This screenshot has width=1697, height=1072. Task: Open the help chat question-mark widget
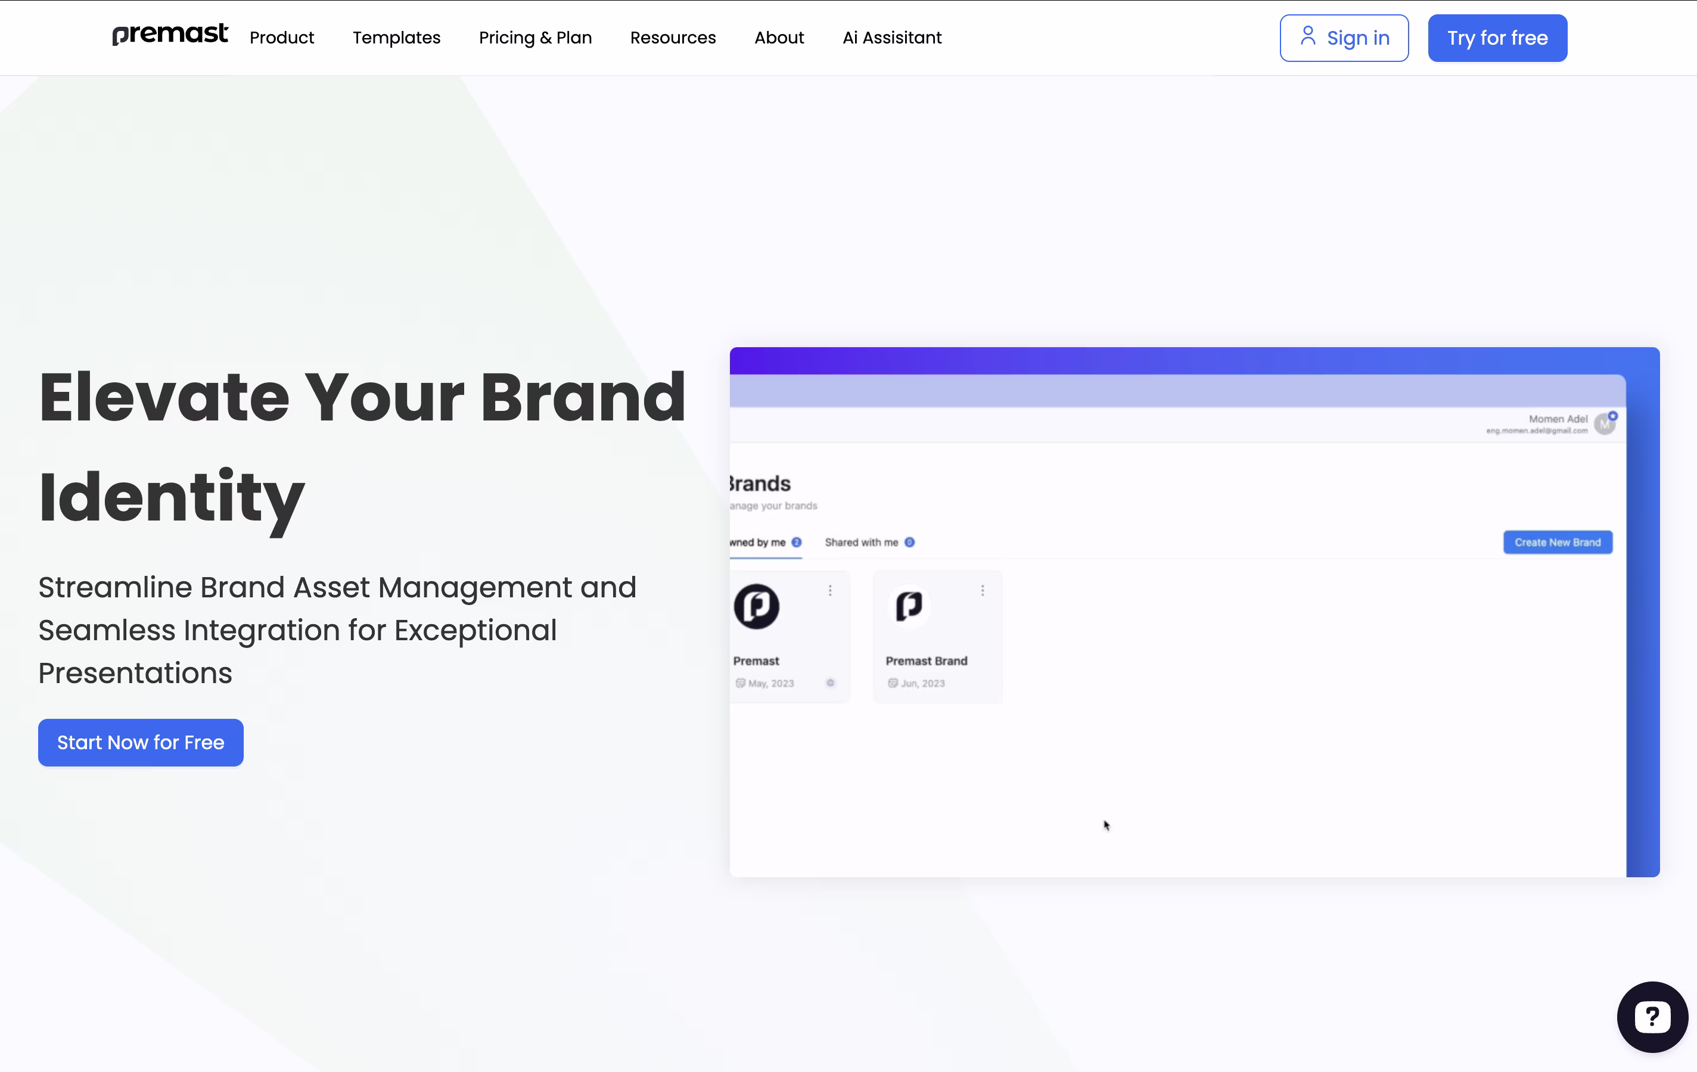point(1652,1017)
